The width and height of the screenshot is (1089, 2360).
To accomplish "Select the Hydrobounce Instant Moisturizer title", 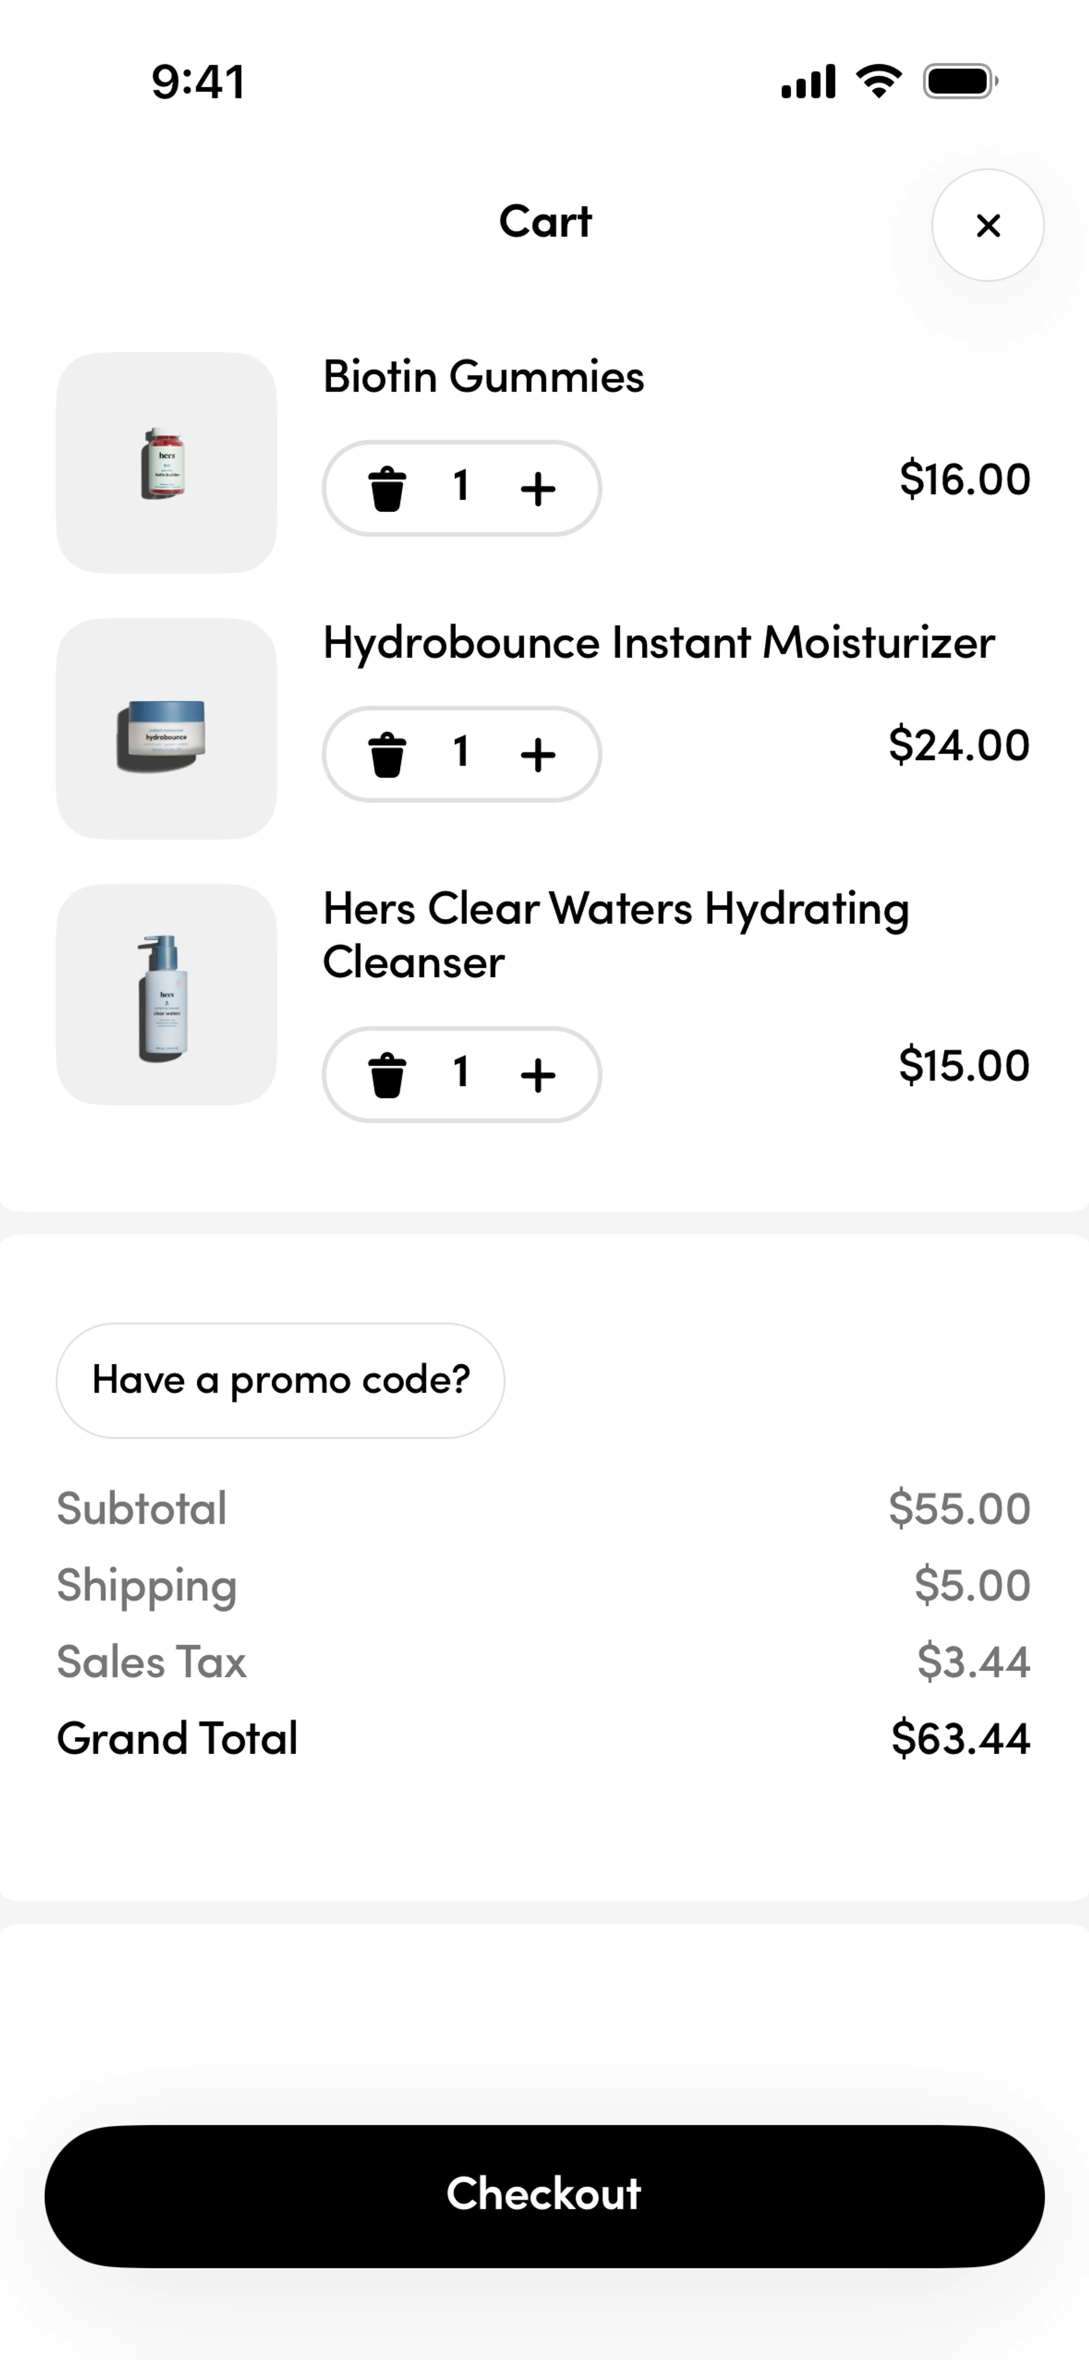I will point(658,642).
